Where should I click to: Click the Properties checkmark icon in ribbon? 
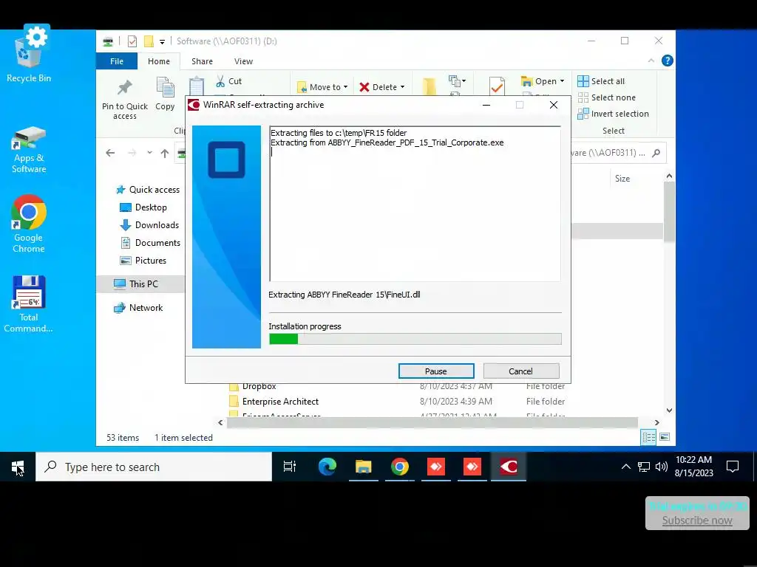coord(497,86)
